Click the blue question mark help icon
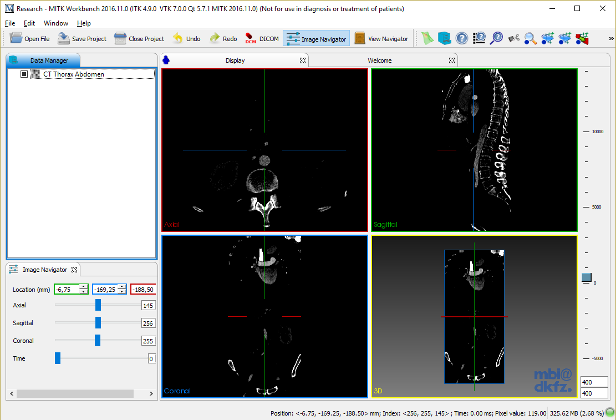The image size is (616, 420). (462, 38)
